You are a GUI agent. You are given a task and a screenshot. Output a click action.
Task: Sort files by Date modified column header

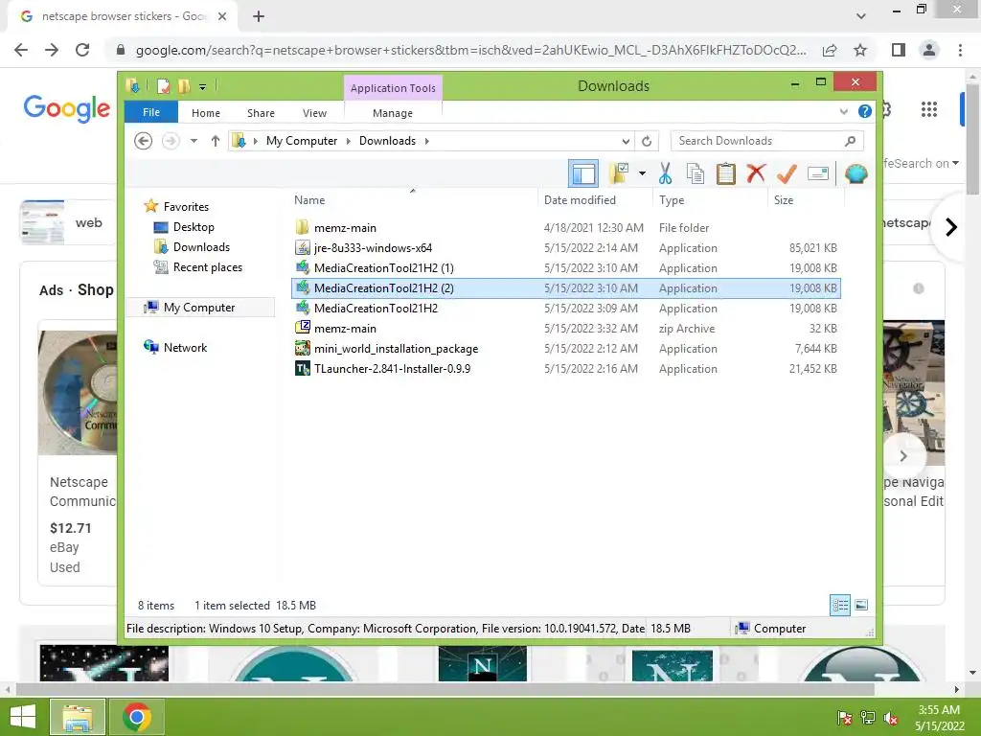coord(594,200)
